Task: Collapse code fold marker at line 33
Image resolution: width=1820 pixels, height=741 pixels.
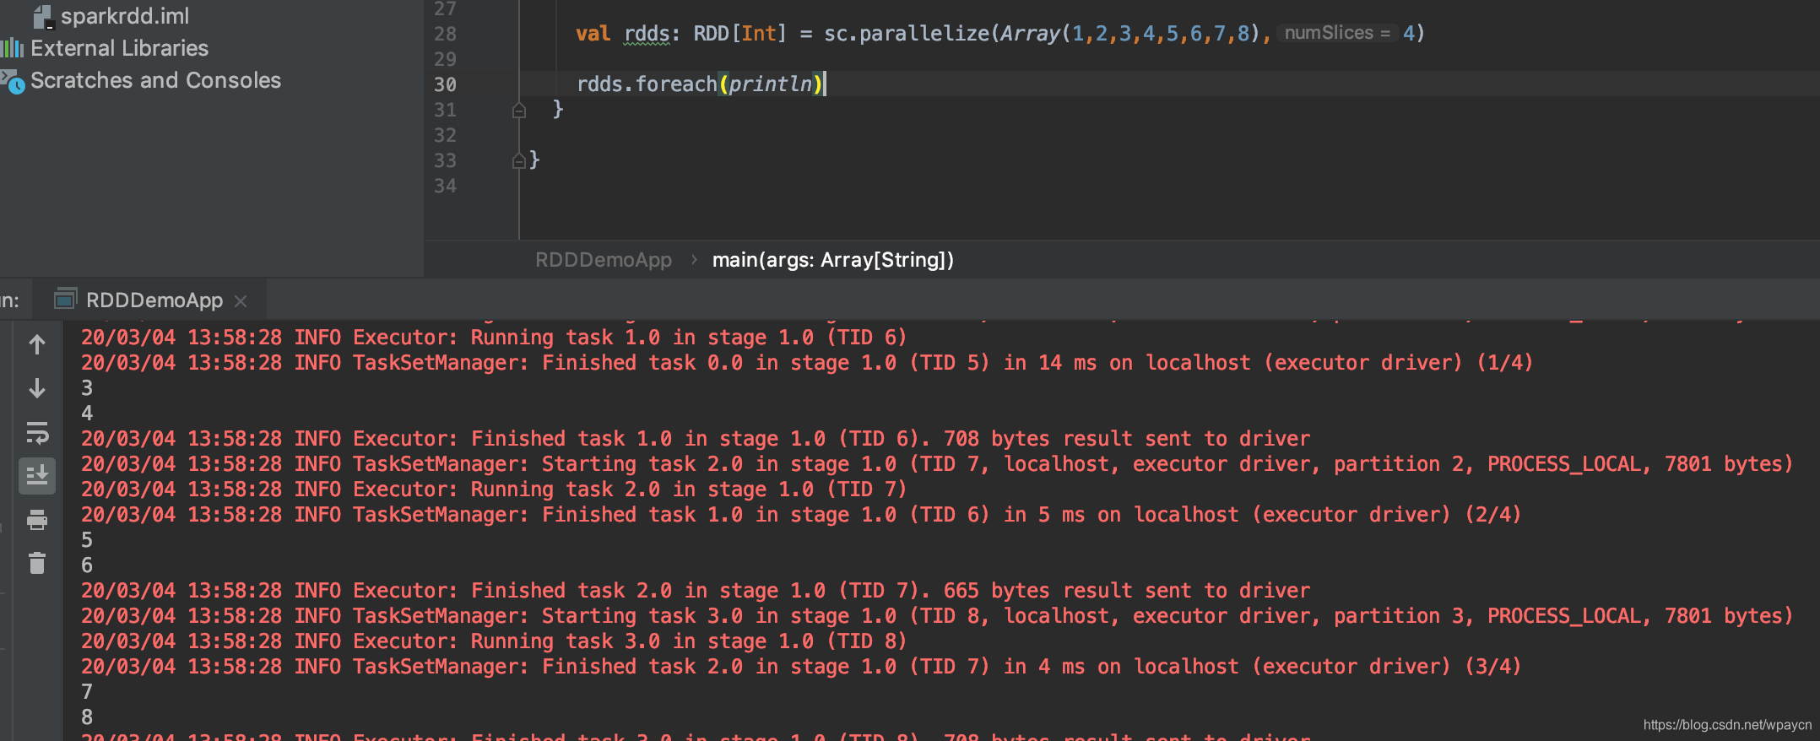Action: (519, 160)
